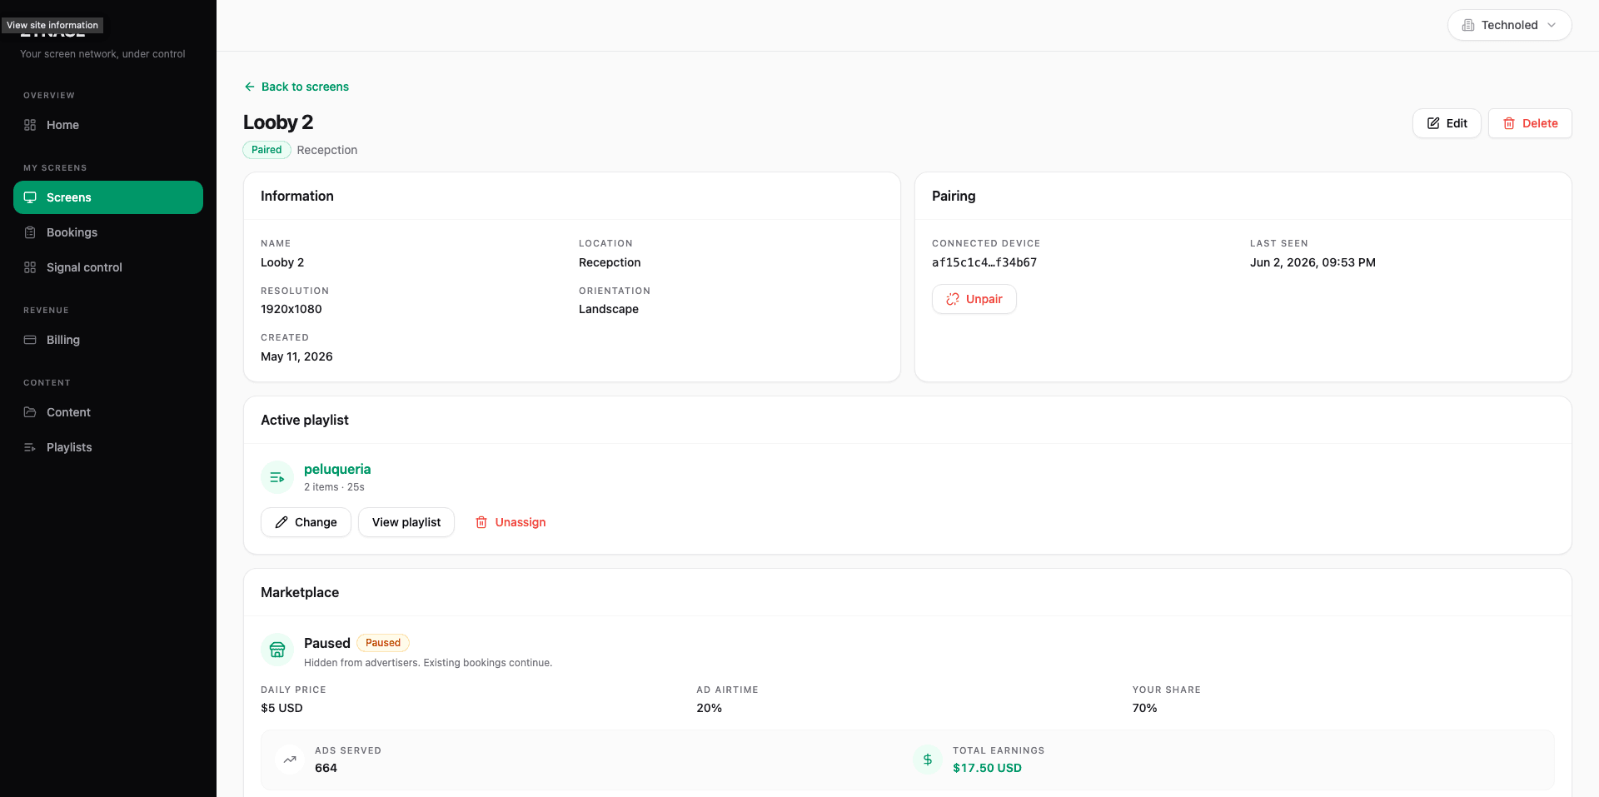Viewport: 1599px width, 797px height.
Task: Click the Total earnings dollar icon
Action: (x=928, y=760)
